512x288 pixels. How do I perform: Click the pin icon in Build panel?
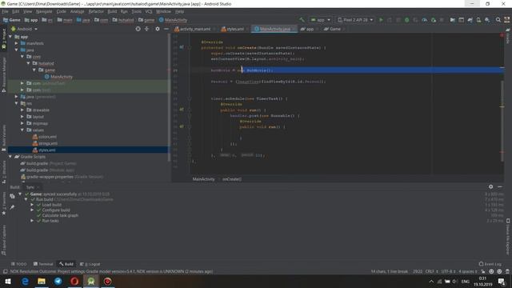[x=12, y=207]
